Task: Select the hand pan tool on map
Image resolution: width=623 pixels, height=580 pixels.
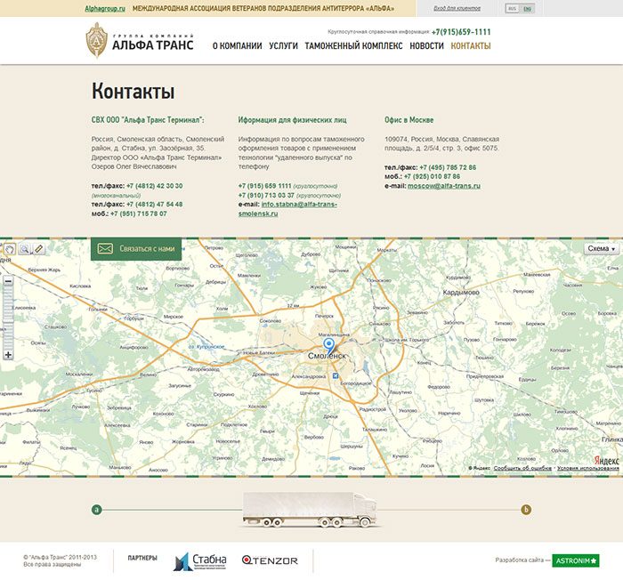Action: 9,249
